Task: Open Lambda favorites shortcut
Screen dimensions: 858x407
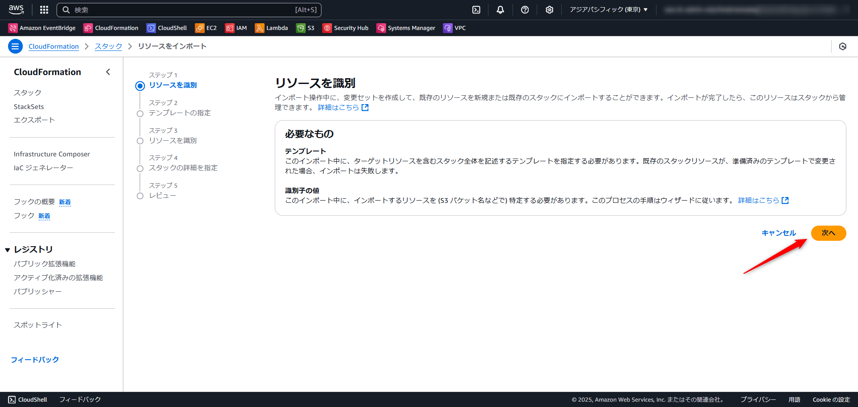Action: click(271, 28)
